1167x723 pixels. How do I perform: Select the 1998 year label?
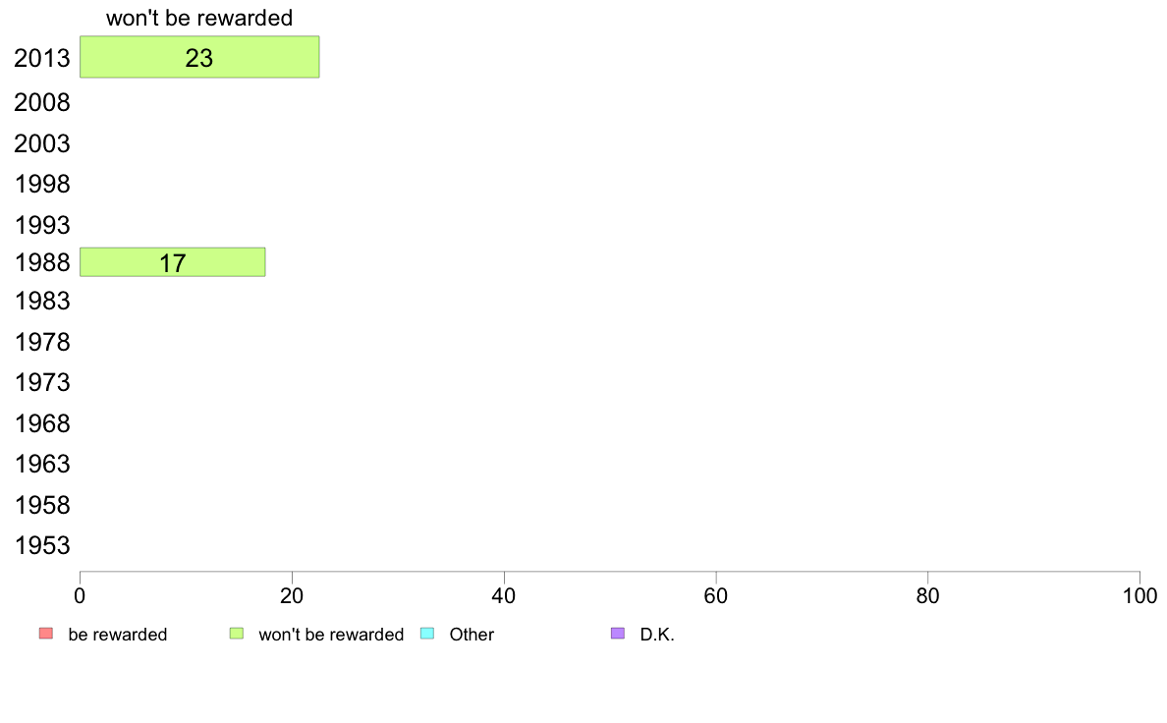pos(42,184)
